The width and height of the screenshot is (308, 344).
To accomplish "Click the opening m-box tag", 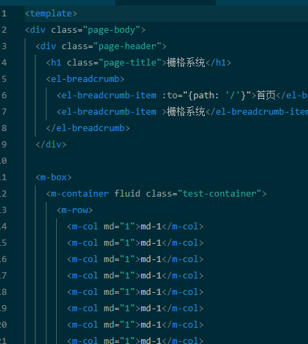I will (53, 177).
